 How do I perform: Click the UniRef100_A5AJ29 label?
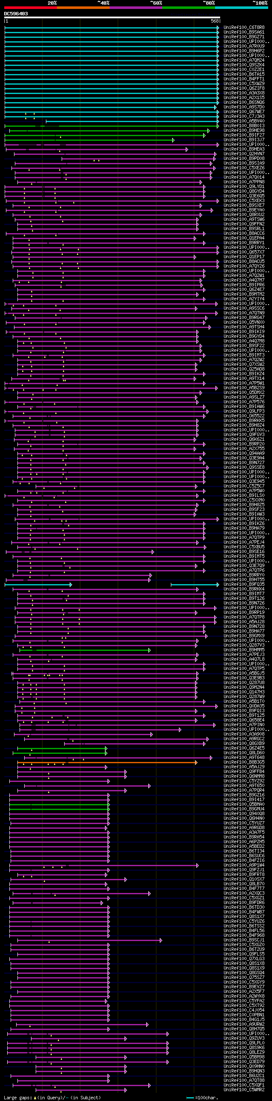pyautogui.click(x=244, y=767)
